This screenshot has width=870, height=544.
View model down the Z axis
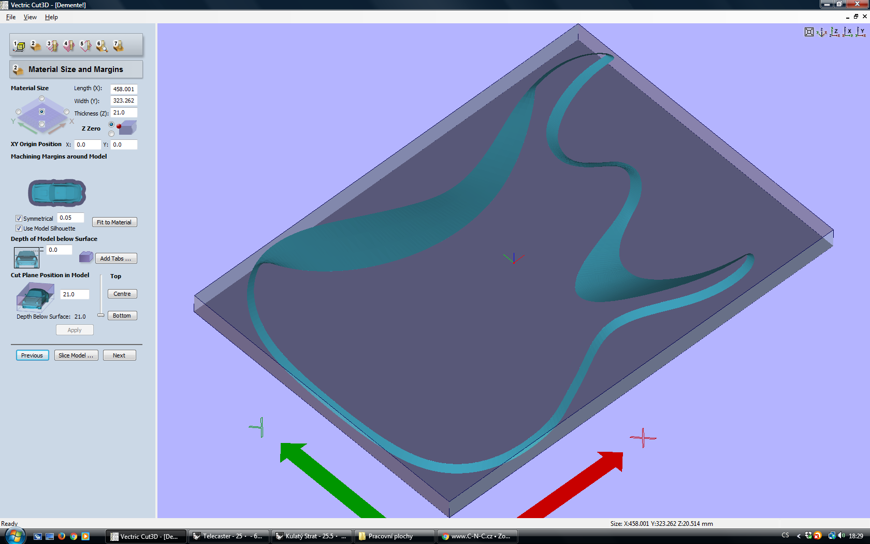pos(835,32)
